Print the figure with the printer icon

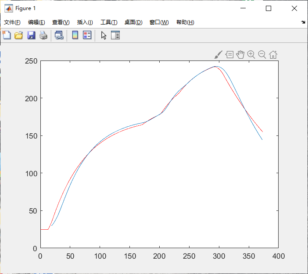pyautogui.click(x=43, y=36)
